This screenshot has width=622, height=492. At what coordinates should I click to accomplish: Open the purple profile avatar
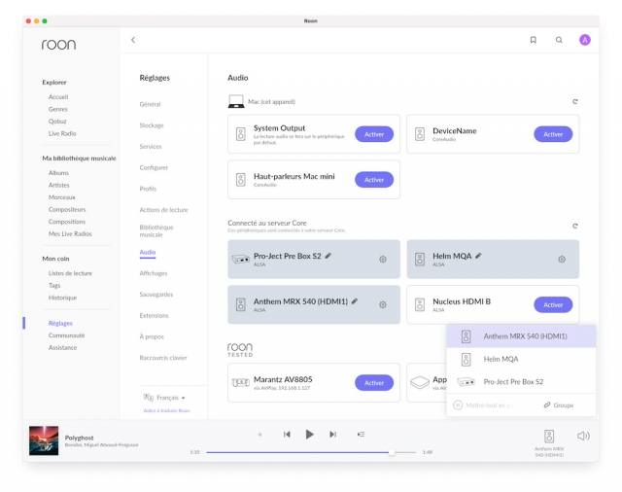[x=585, y=40]
